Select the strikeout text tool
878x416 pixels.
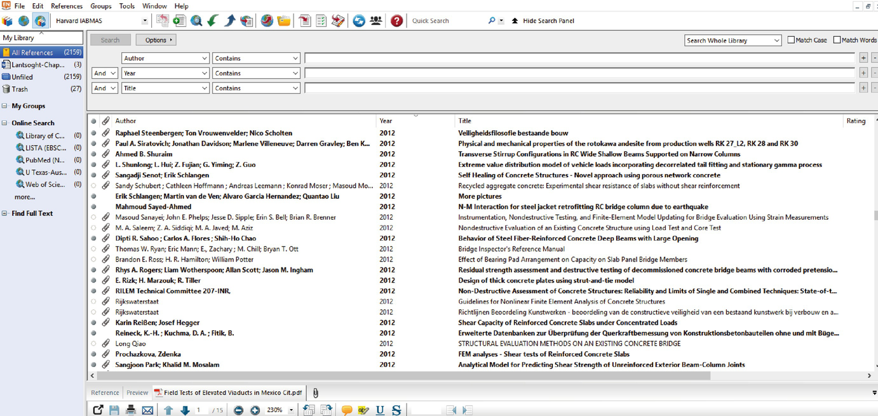pyautogui.click(x=396, y=410)
